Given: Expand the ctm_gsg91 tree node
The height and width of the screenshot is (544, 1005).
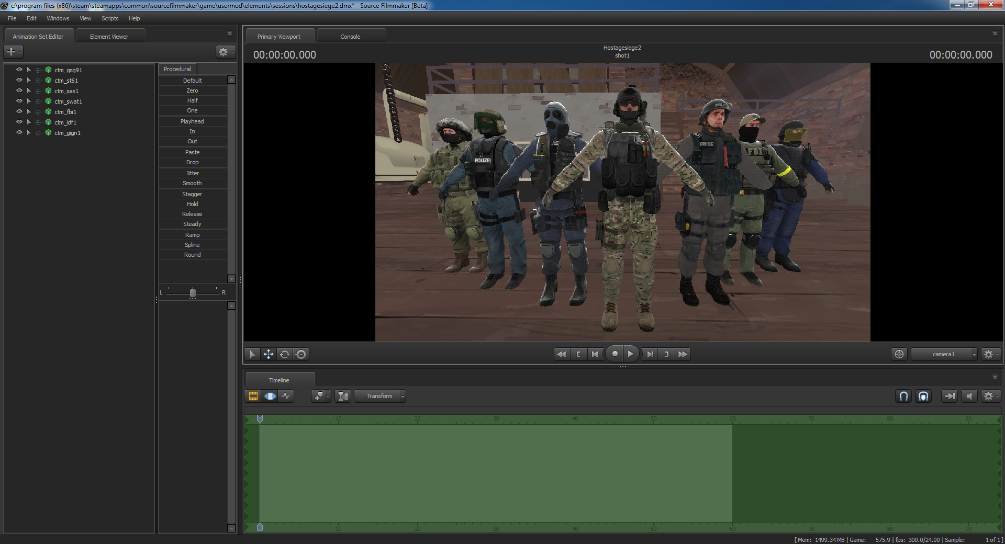Looking at the screenshot, I should pyautogui.click(x=38, y=70).
